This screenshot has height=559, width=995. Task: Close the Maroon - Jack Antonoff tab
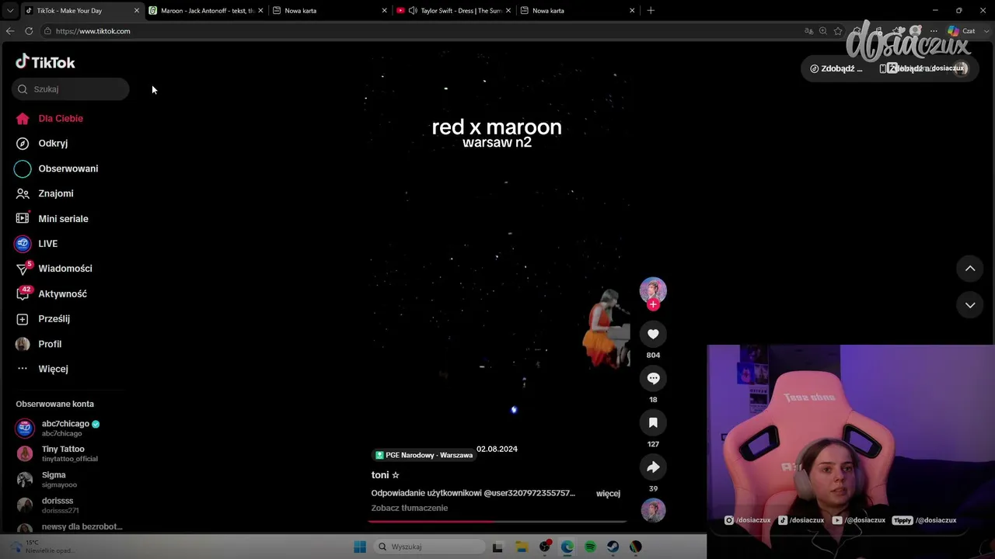pos(260,11)
